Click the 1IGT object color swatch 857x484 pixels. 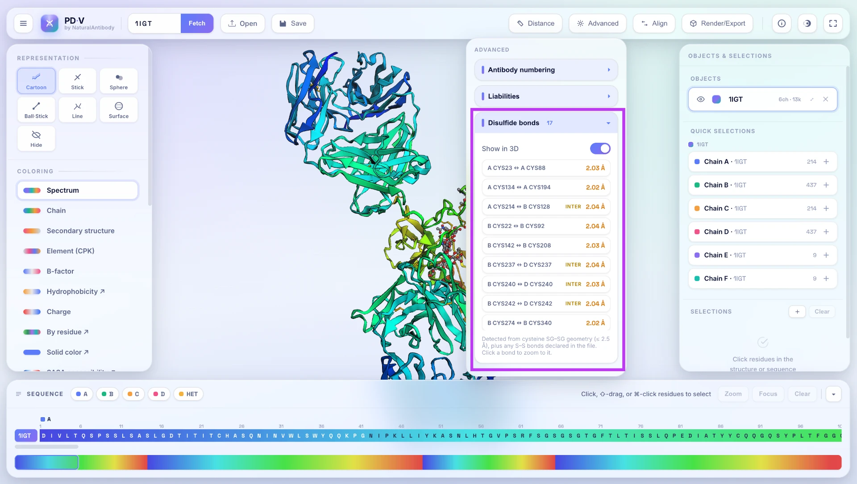(x=716, y=99)
